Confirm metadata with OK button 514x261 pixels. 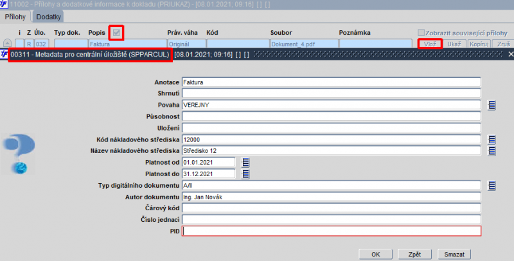click(376, 254)
